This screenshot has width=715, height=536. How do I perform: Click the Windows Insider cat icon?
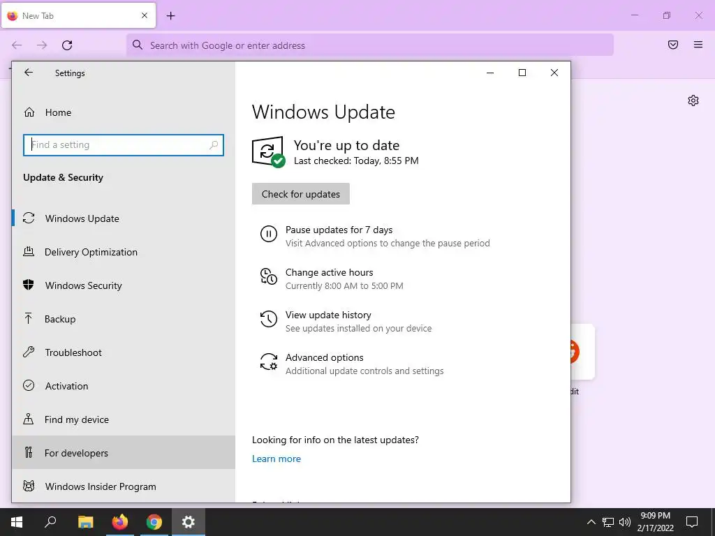pos(29,486)
